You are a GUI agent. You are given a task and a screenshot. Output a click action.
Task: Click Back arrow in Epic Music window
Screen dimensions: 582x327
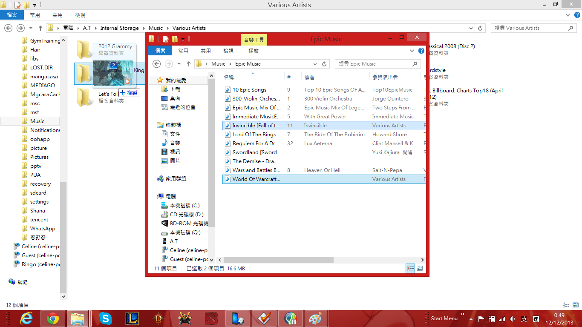pyautogui.click(x=156, y=64)
